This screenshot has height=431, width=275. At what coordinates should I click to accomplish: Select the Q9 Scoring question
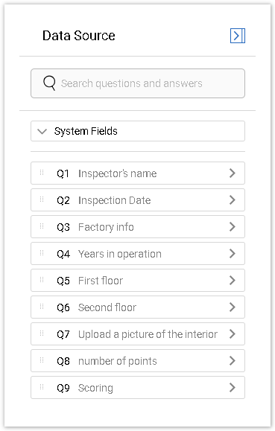(x=138, y=388)
